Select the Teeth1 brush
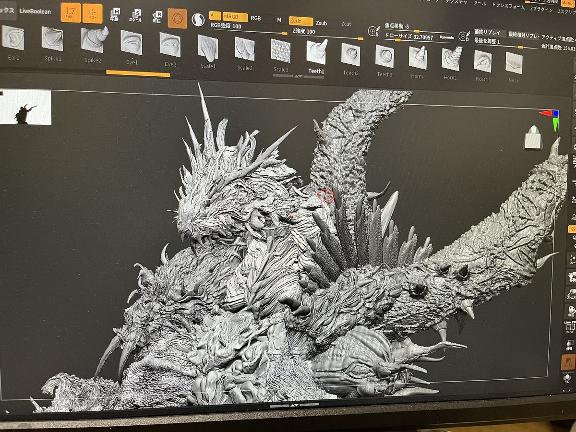This screenshot has height=432, width=576. [x=316, y=52]
